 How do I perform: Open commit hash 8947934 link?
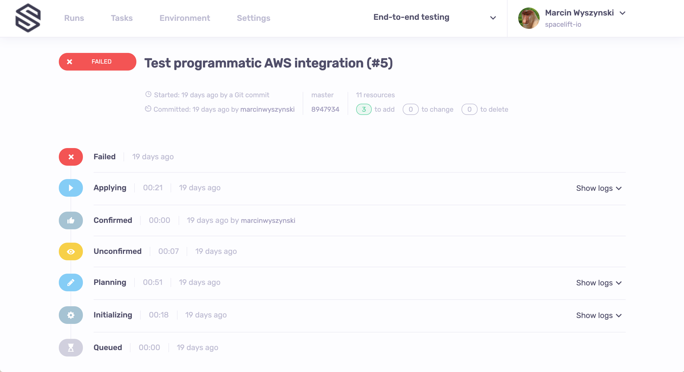(x=325, y=109)
